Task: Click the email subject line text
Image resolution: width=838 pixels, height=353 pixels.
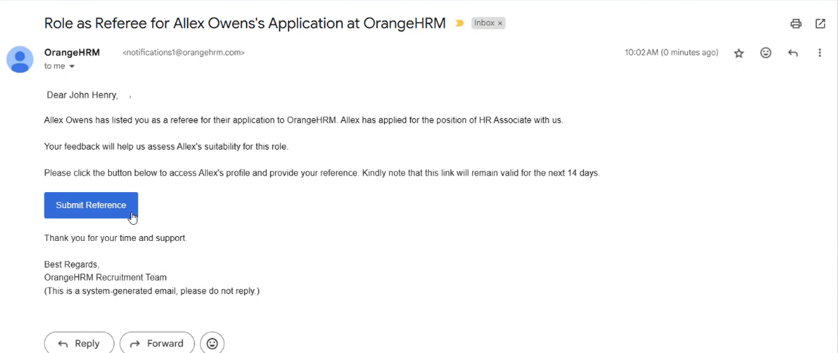Action: [x=245, y=23]
